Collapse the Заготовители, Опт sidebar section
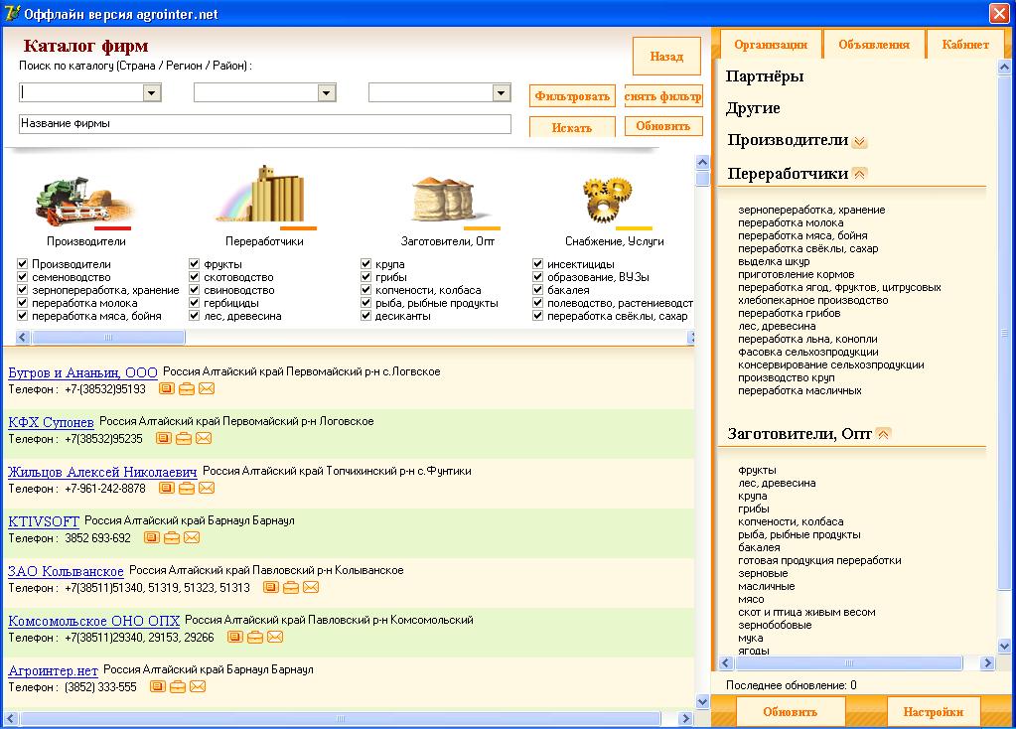 click(x=884, y=434)
